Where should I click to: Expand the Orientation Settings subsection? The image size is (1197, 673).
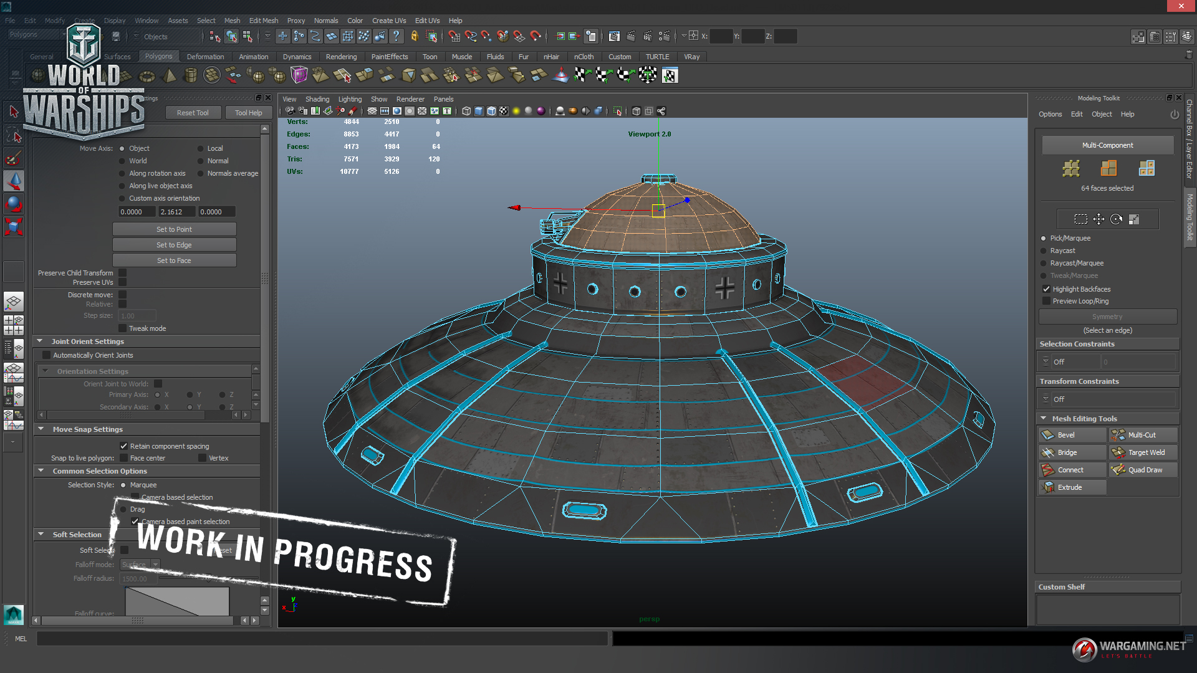[45, 371]
